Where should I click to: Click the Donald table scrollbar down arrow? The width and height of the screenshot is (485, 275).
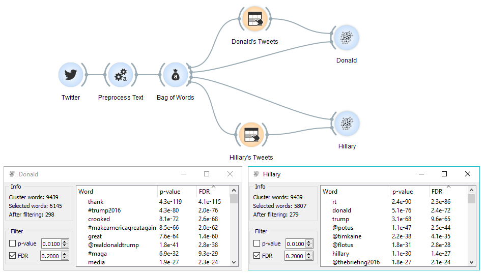234,262
